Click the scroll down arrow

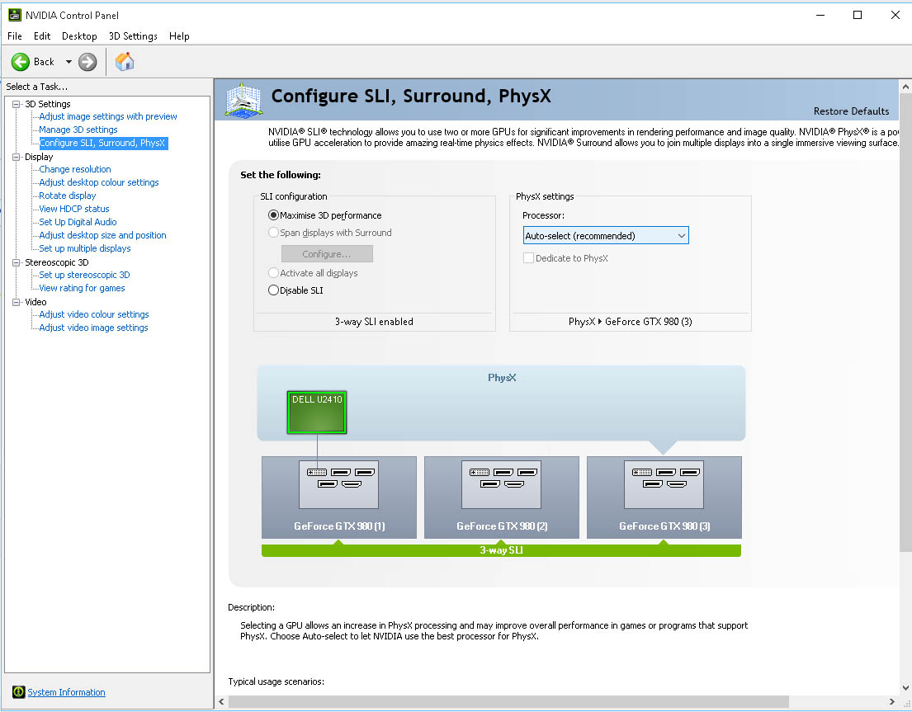pyautogui.click(x=905, y=687)
